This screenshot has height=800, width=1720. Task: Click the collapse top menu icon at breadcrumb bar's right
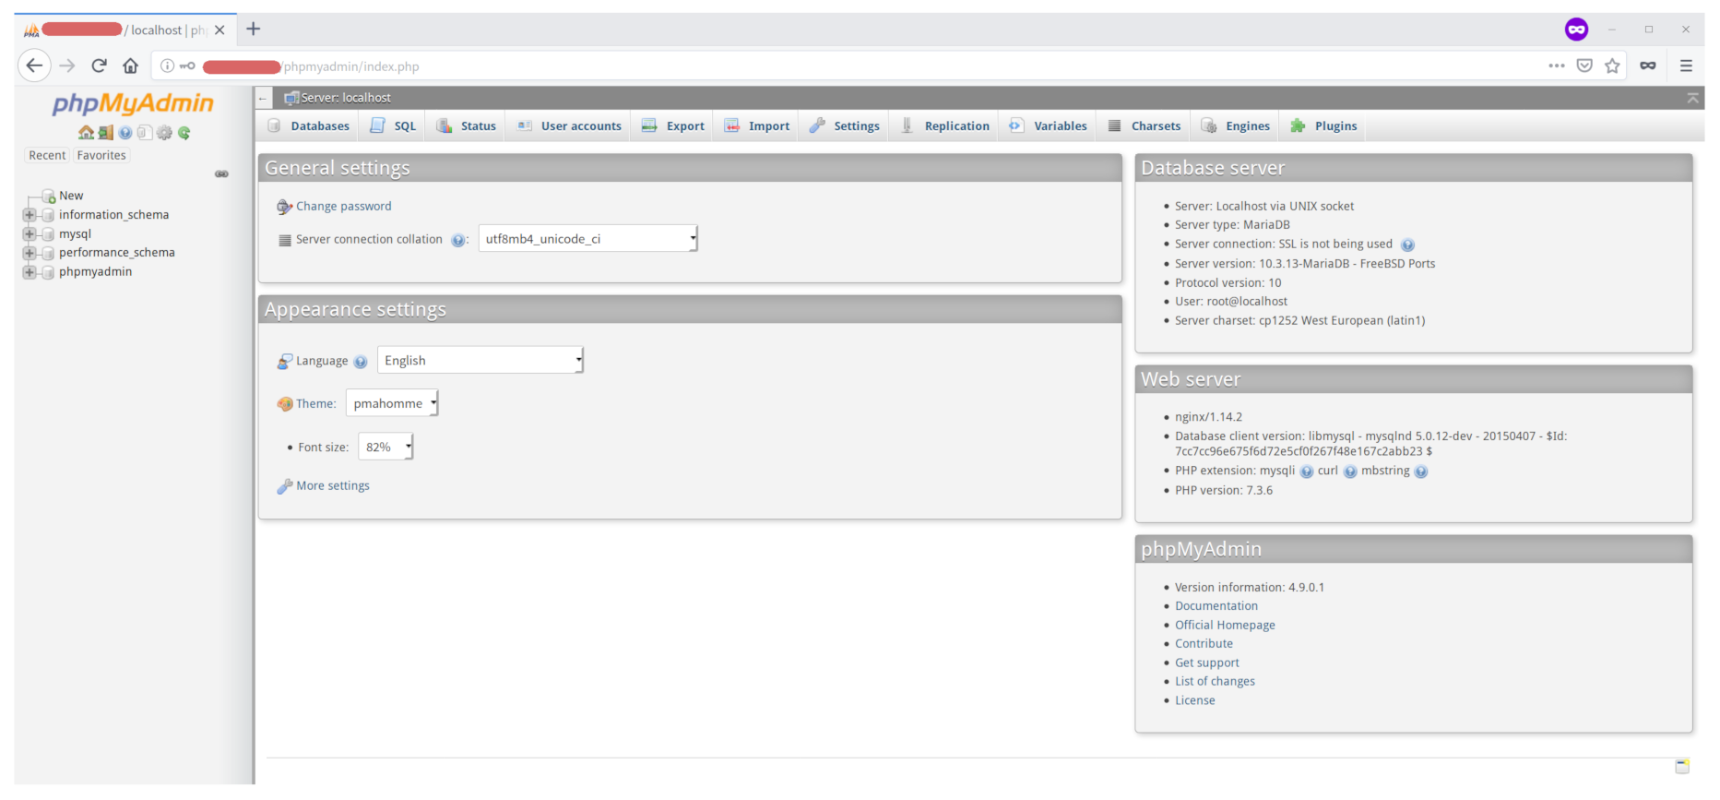pos(1692,98)
